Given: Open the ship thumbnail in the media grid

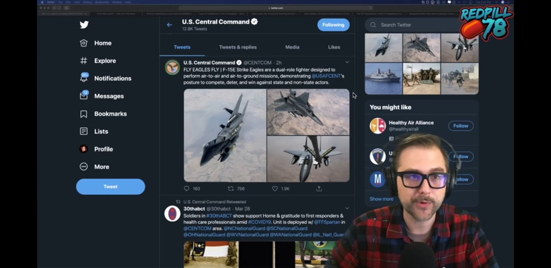Looking at the screenshot, I should 383,78.
